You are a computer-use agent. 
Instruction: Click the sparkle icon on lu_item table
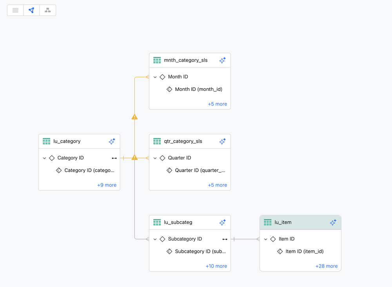(x=333, y=222)
